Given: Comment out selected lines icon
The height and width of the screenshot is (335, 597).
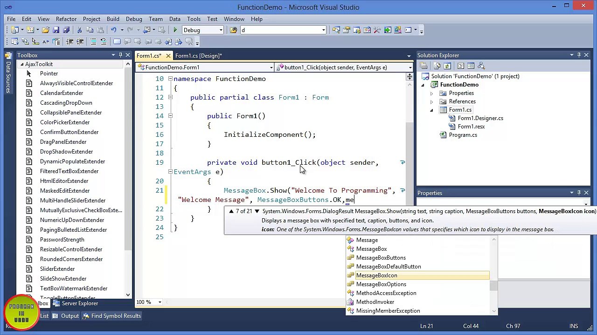Looking at the screenshot, I should 93,41.
